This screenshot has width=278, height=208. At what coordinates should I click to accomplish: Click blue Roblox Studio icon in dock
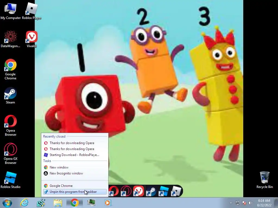163,191
